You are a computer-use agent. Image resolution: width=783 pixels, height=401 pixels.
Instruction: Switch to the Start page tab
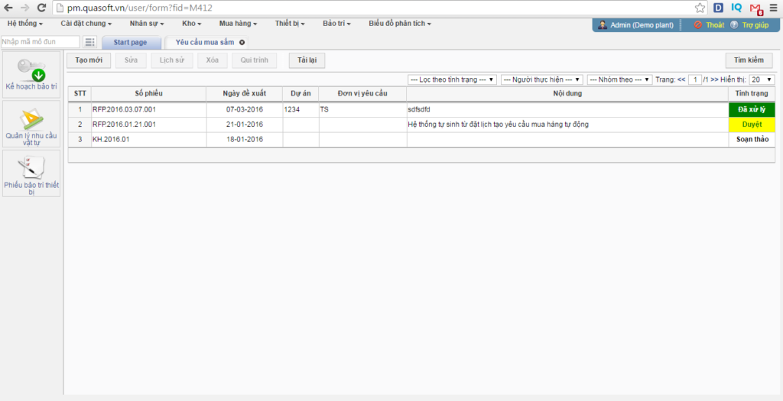click(x=131, y=43)
